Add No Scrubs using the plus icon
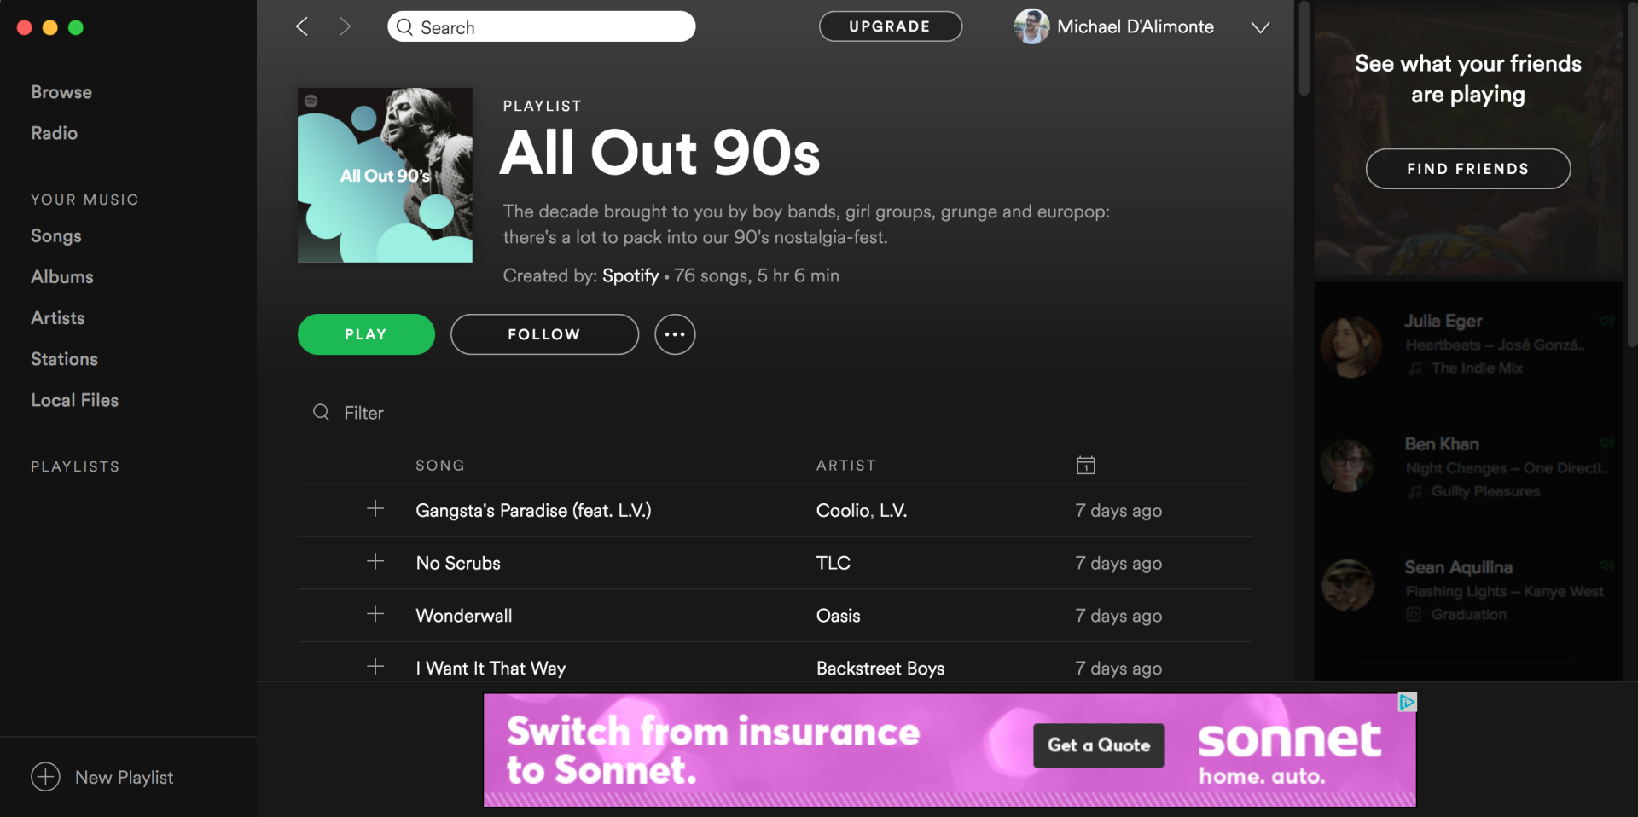The height and width of the screenshot is (817, 1638). pyautogui.click(x=375, y=562)
